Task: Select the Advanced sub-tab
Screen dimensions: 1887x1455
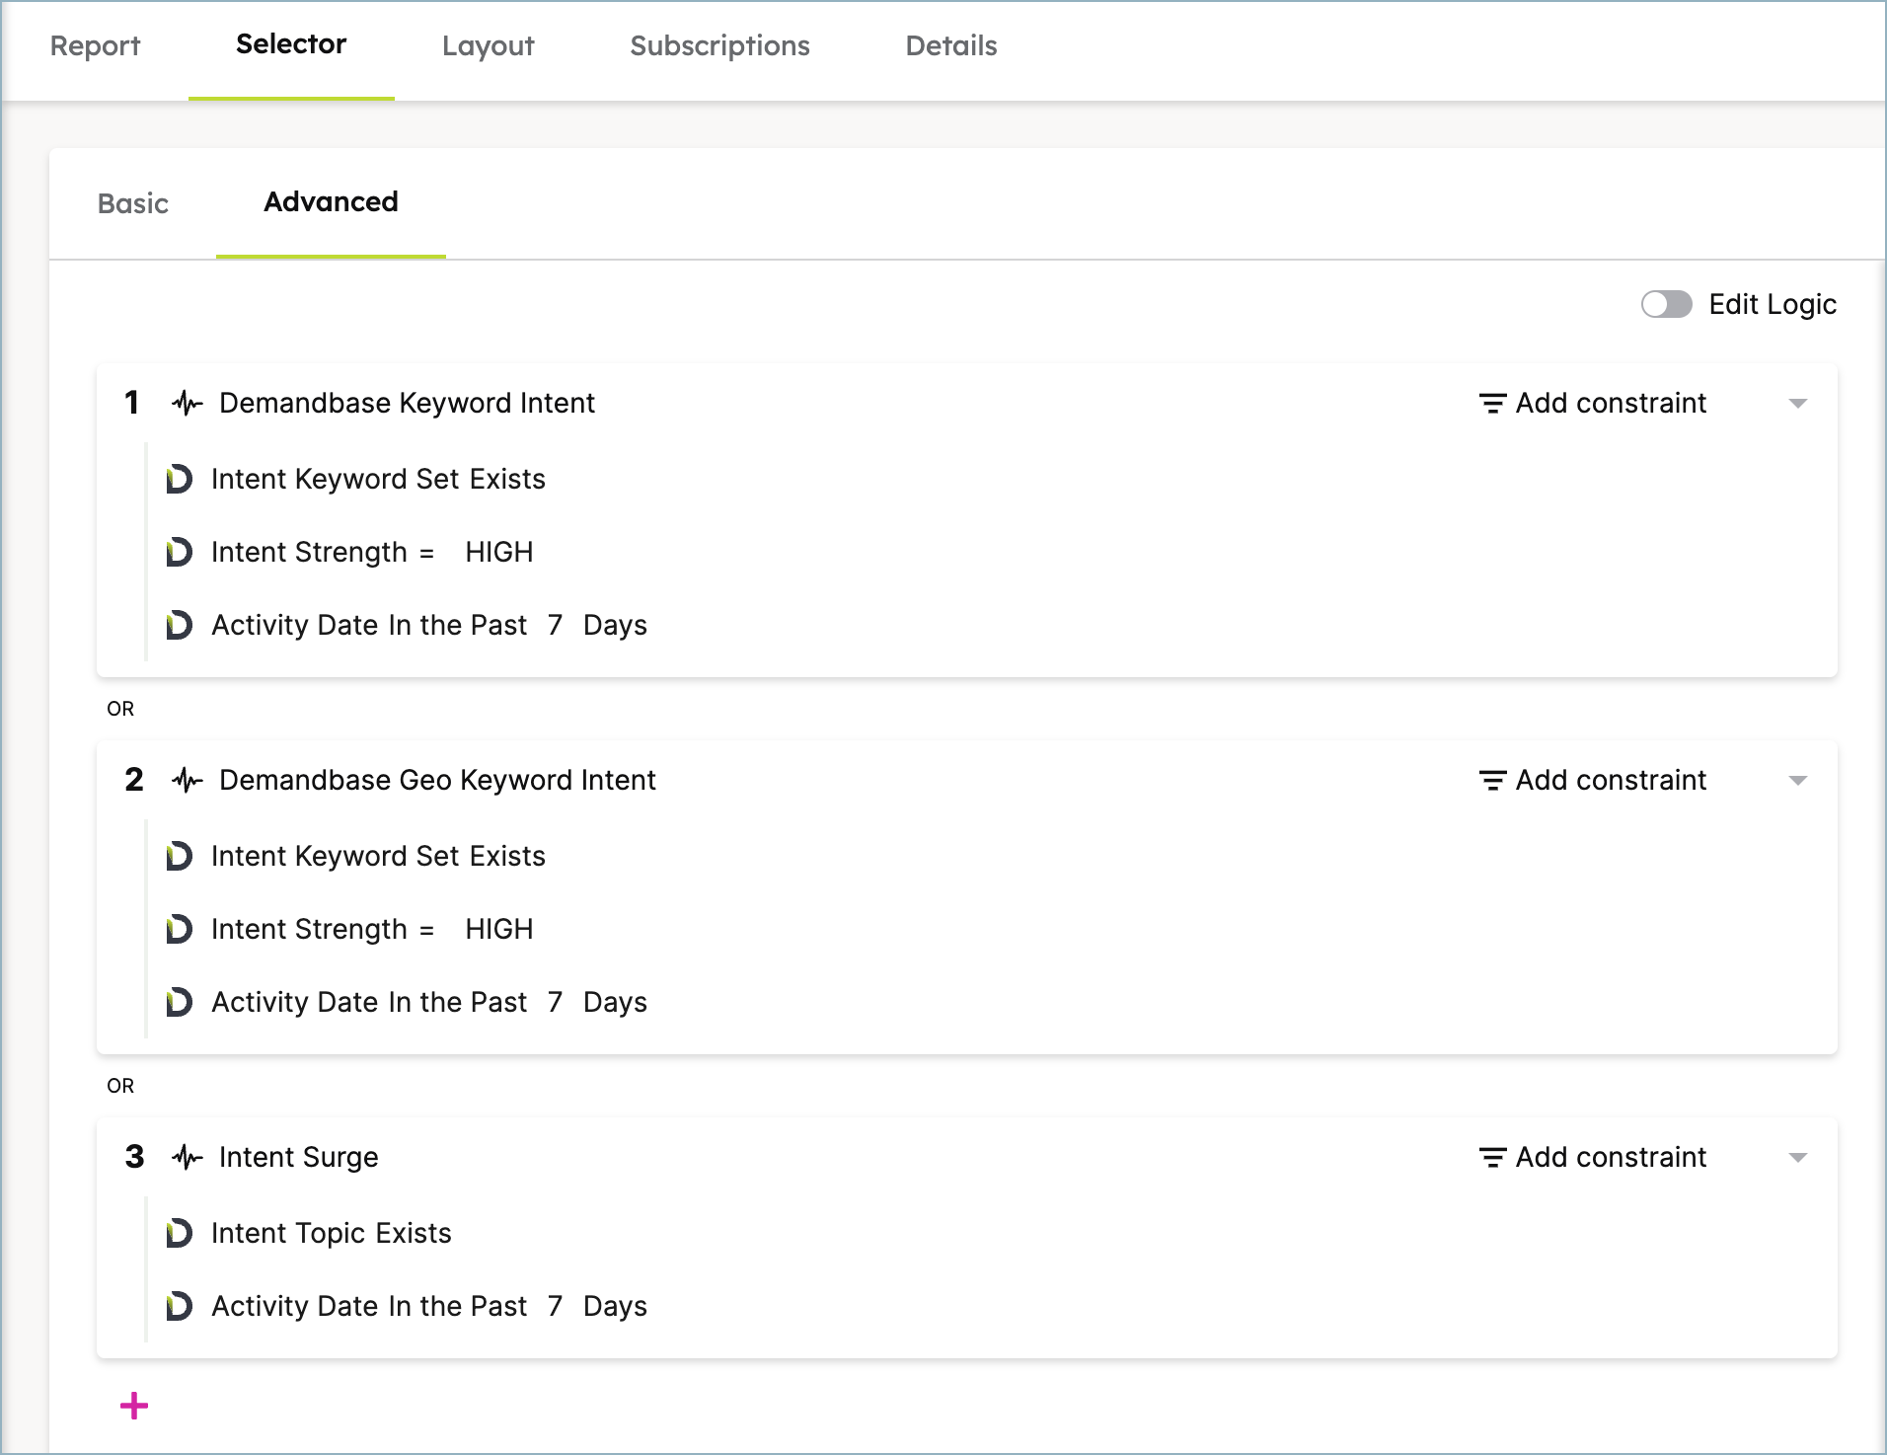Action: (x=331, y=201)
